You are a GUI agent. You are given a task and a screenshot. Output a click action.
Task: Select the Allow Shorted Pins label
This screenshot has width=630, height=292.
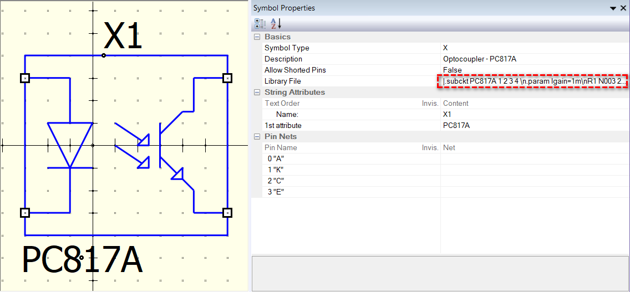(x=295, y=70)
